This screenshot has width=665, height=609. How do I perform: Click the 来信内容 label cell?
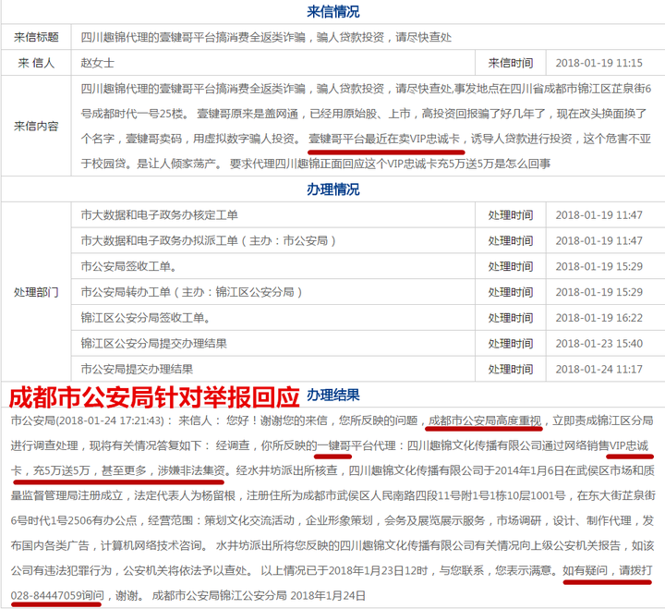tap(36, 126)
